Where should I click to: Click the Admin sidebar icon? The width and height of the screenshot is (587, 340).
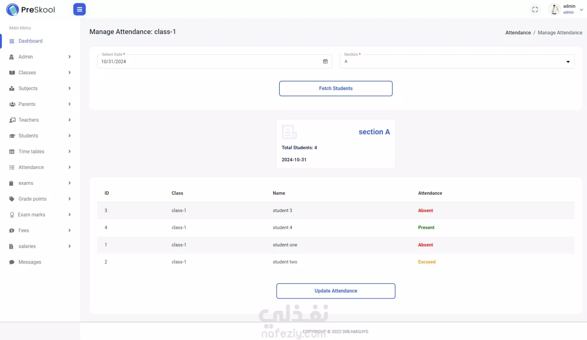[12, 57]
